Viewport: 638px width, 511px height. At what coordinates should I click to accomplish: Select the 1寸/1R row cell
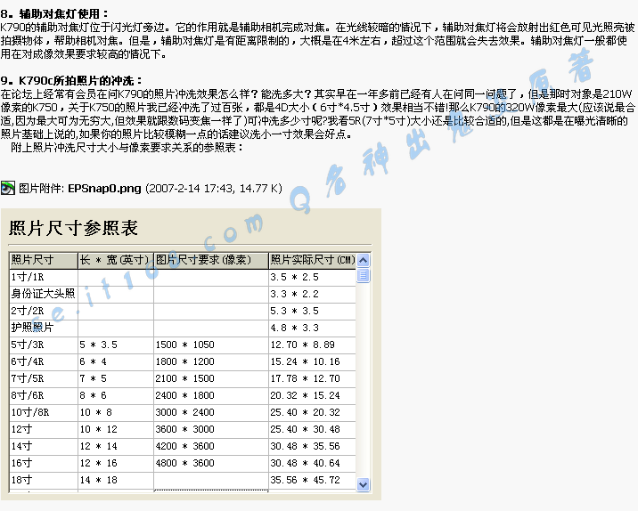(43, 277)
